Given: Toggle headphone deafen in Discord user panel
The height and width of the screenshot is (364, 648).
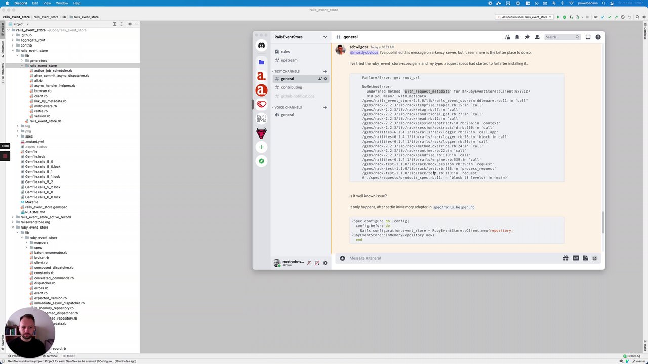Looking at the screenshot, I should 317,263.
